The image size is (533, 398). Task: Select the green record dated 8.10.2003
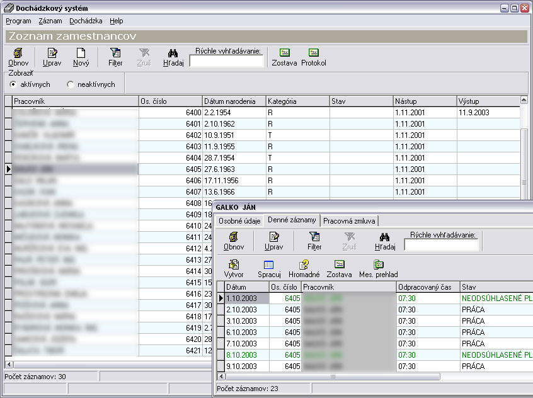pyautogui.click(x=375, y=355)
